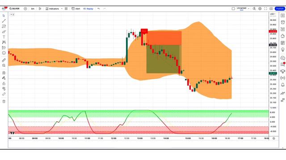Viewport: 286px width, 160px height.
Task: Select the cursor crosshair tool
Action: coord(4,16)
